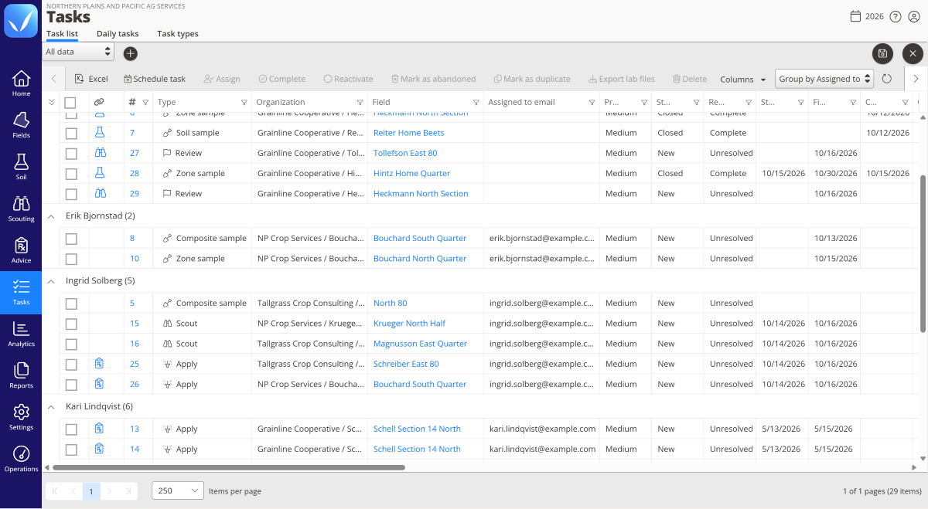Open the 2026 season calendar selector
Image resolution: width=928 pixels, height=509 pixels.
coord(867,16)
